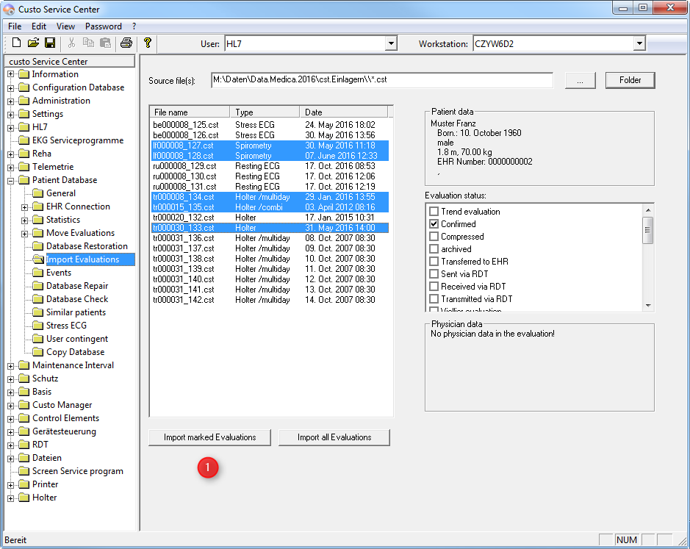This screenshot has width=690, height=549.
Task: Select file row be000008_125.cst
Action: pyautogui.click(x=270, y=125)
